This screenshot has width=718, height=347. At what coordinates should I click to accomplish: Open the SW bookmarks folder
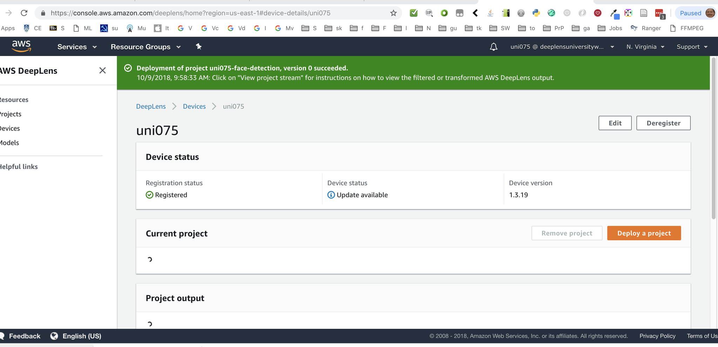(499, 28)
